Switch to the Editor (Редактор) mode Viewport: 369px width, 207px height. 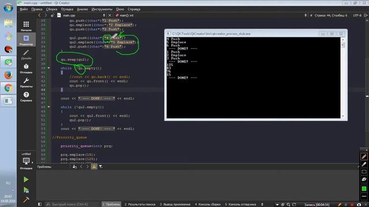[26, 40]
